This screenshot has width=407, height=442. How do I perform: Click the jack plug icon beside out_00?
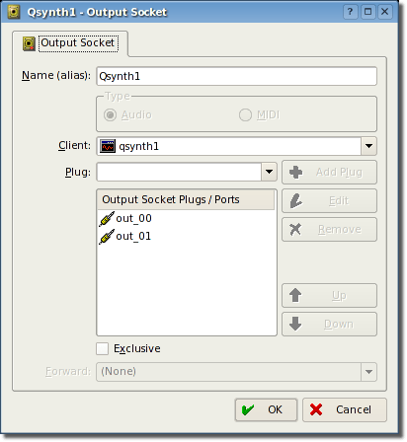point(107,219)
